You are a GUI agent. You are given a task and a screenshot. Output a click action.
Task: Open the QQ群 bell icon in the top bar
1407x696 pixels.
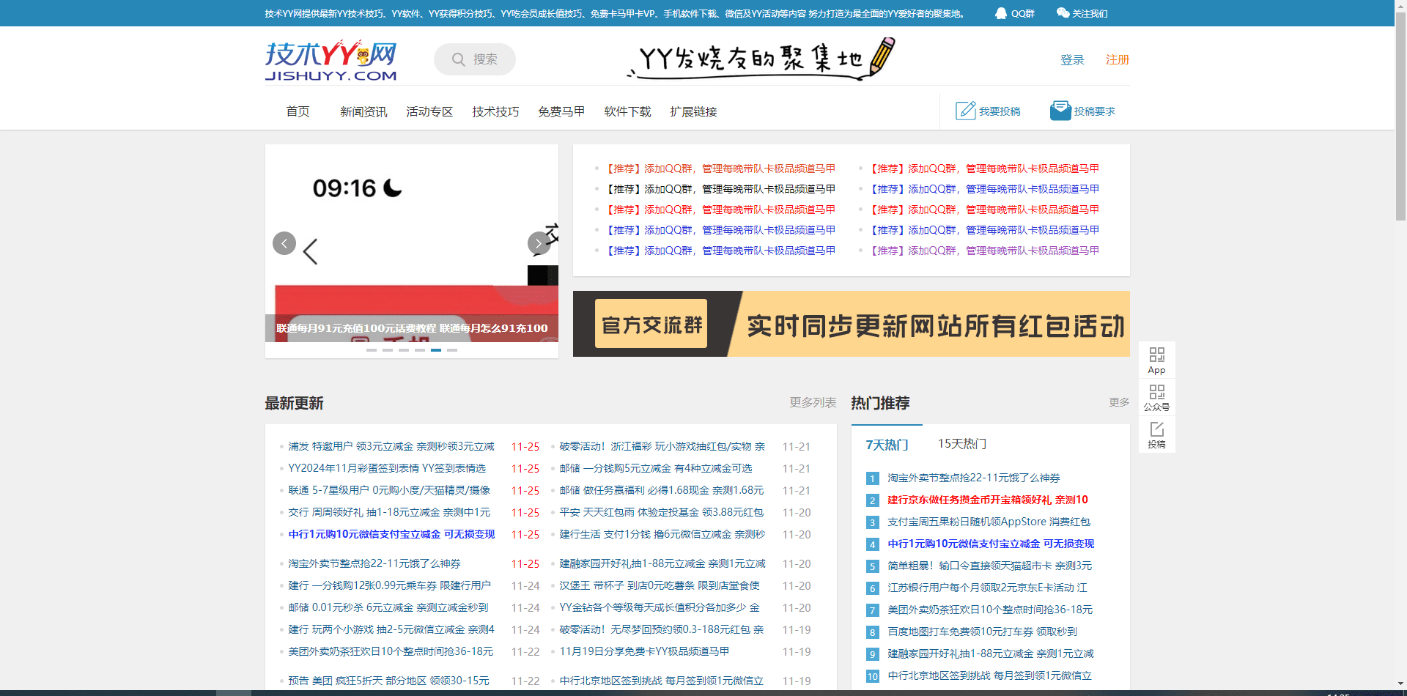(x=1000, y=12)
